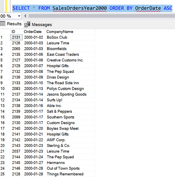The height and width of the screenshot is (177, 175).
Task: Select the Custom Designs cell
Action: (70, 123)
